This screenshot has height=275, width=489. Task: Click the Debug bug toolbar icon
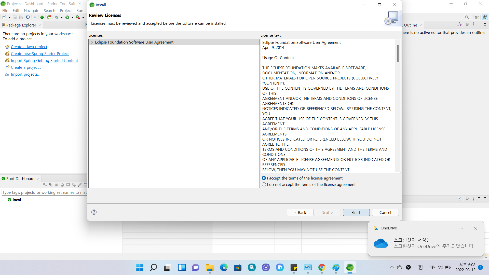(57, 17)
